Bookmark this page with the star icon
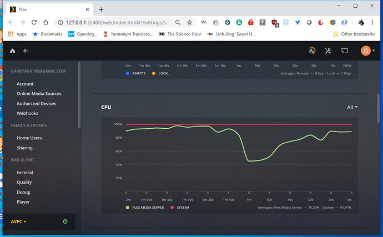 (189, 22)
